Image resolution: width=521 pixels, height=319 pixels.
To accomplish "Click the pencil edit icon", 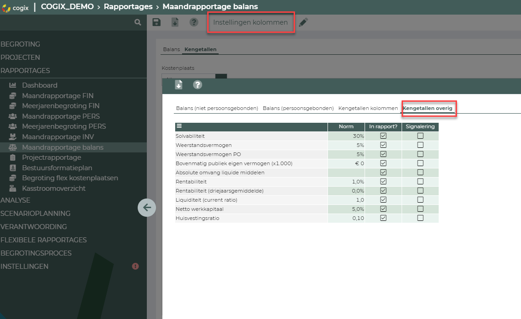I will (x=303, y=22).
